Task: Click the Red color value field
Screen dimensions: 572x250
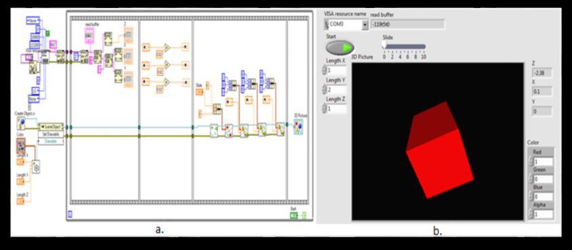Action: (543, 162)
